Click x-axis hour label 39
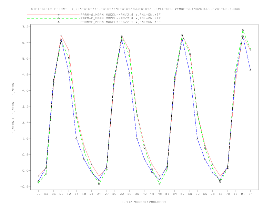 pyautogui.click(x=137, y=194)
